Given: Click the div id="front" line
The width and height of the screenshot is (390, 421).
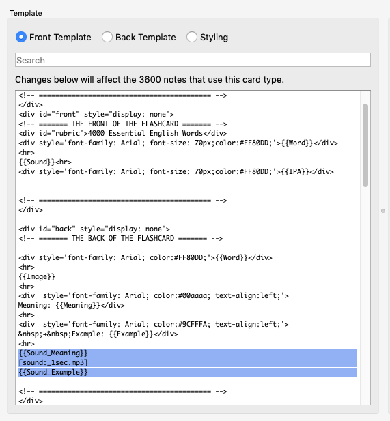Looking at the screenshot, I should pyautogui.click(x=96, y=114).
